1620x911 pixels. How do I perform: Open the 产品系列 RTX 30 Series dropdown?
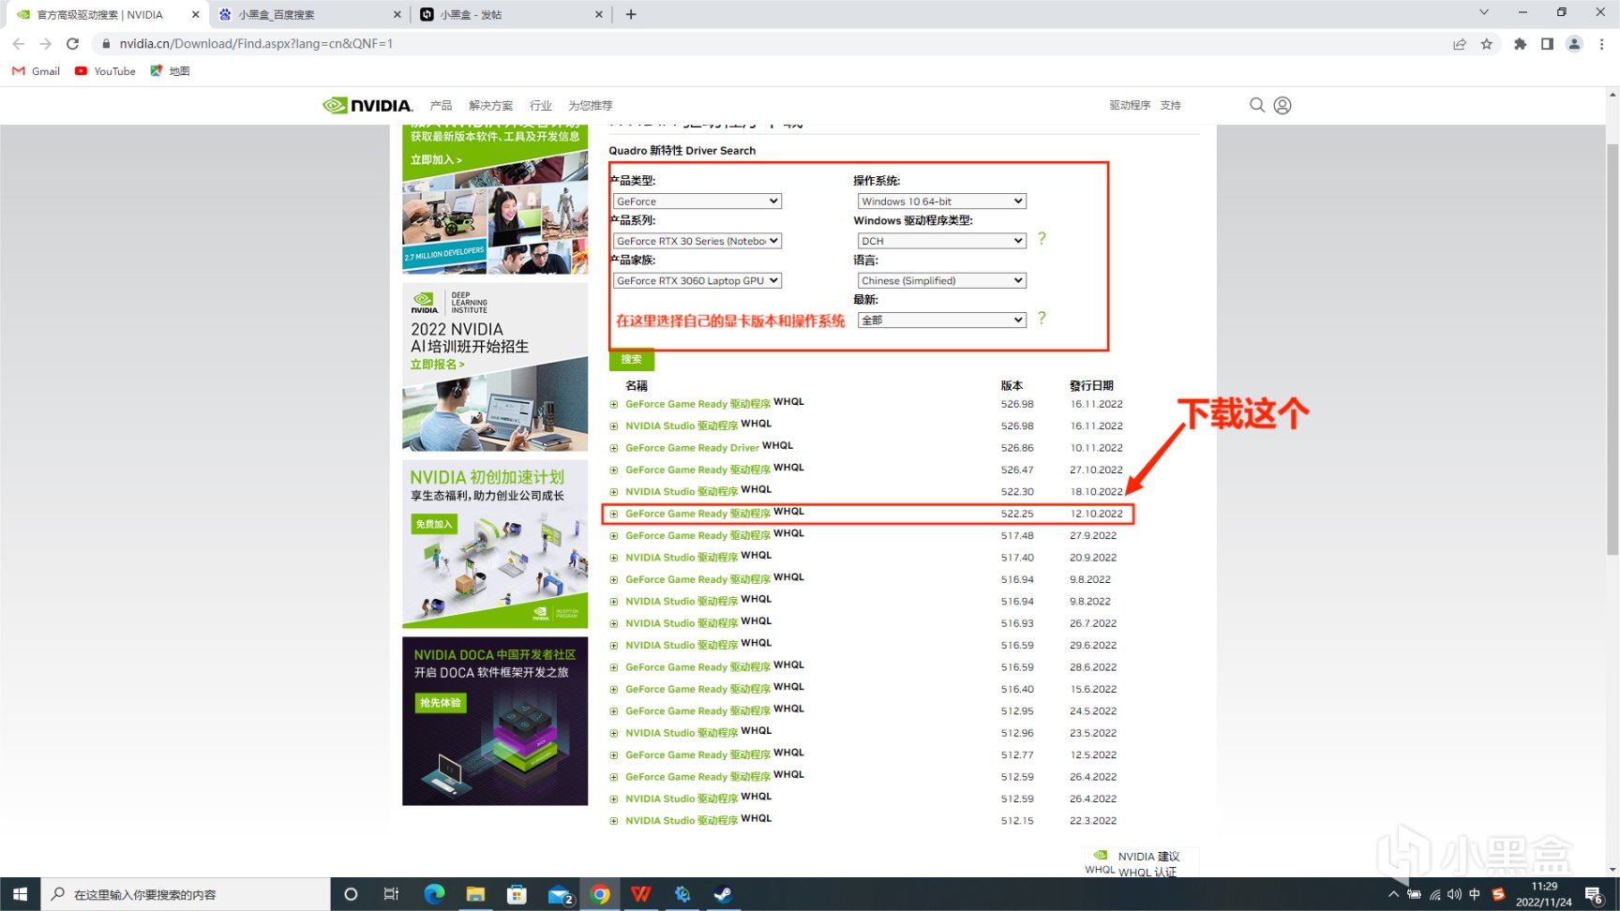[x=697, y=241]
